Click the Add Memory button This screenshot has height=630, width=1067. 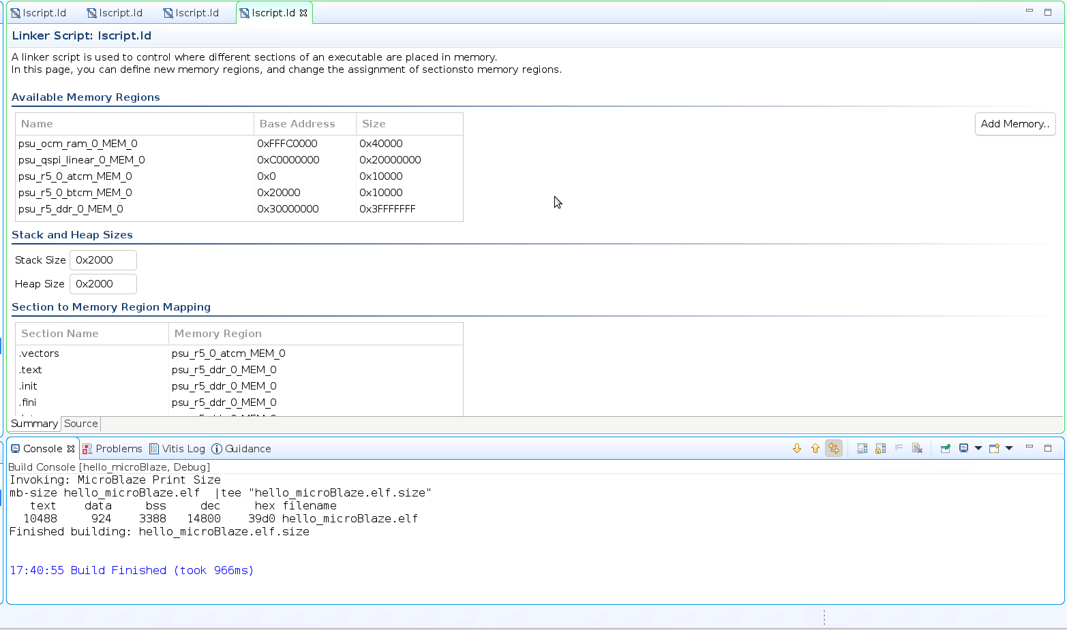click(1015, 124)
